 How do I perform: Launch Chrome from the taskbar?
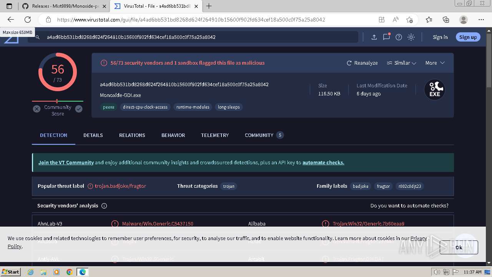[x=70, y=272]
